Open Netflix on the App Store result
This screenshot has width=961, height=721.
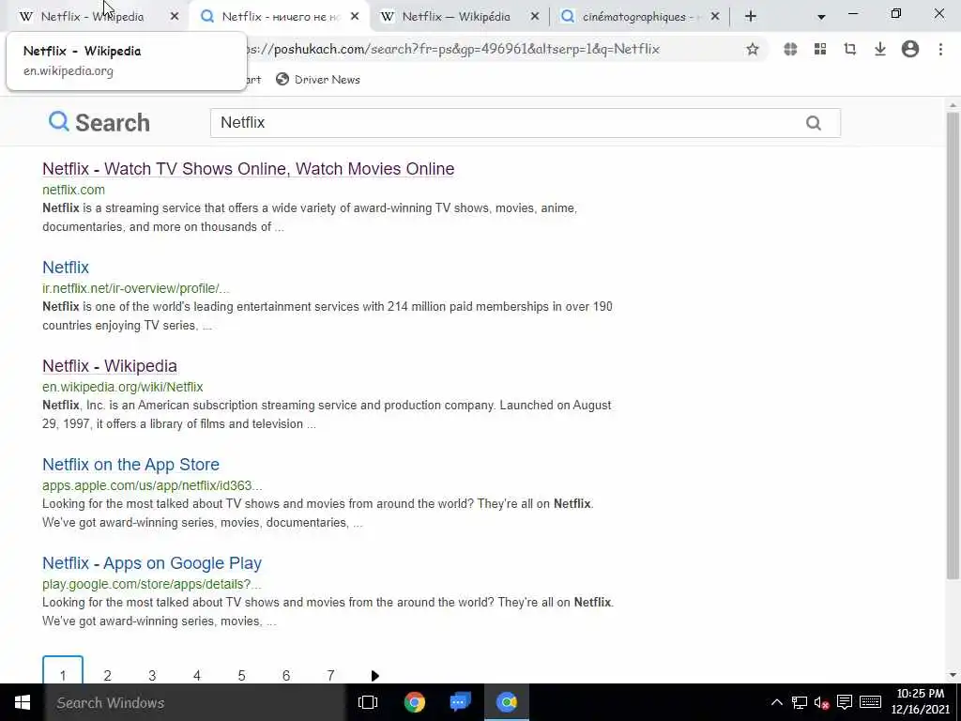pyautogui.click(x=130, y=465)
